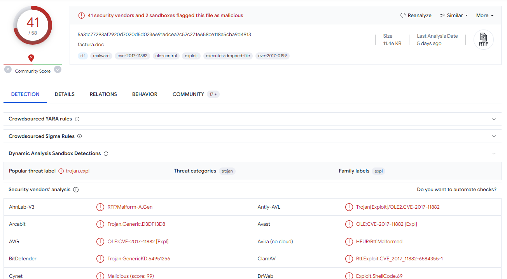507x279 pixels.
Task: Click the trojan threat category tag
Action: click(227, 171)
